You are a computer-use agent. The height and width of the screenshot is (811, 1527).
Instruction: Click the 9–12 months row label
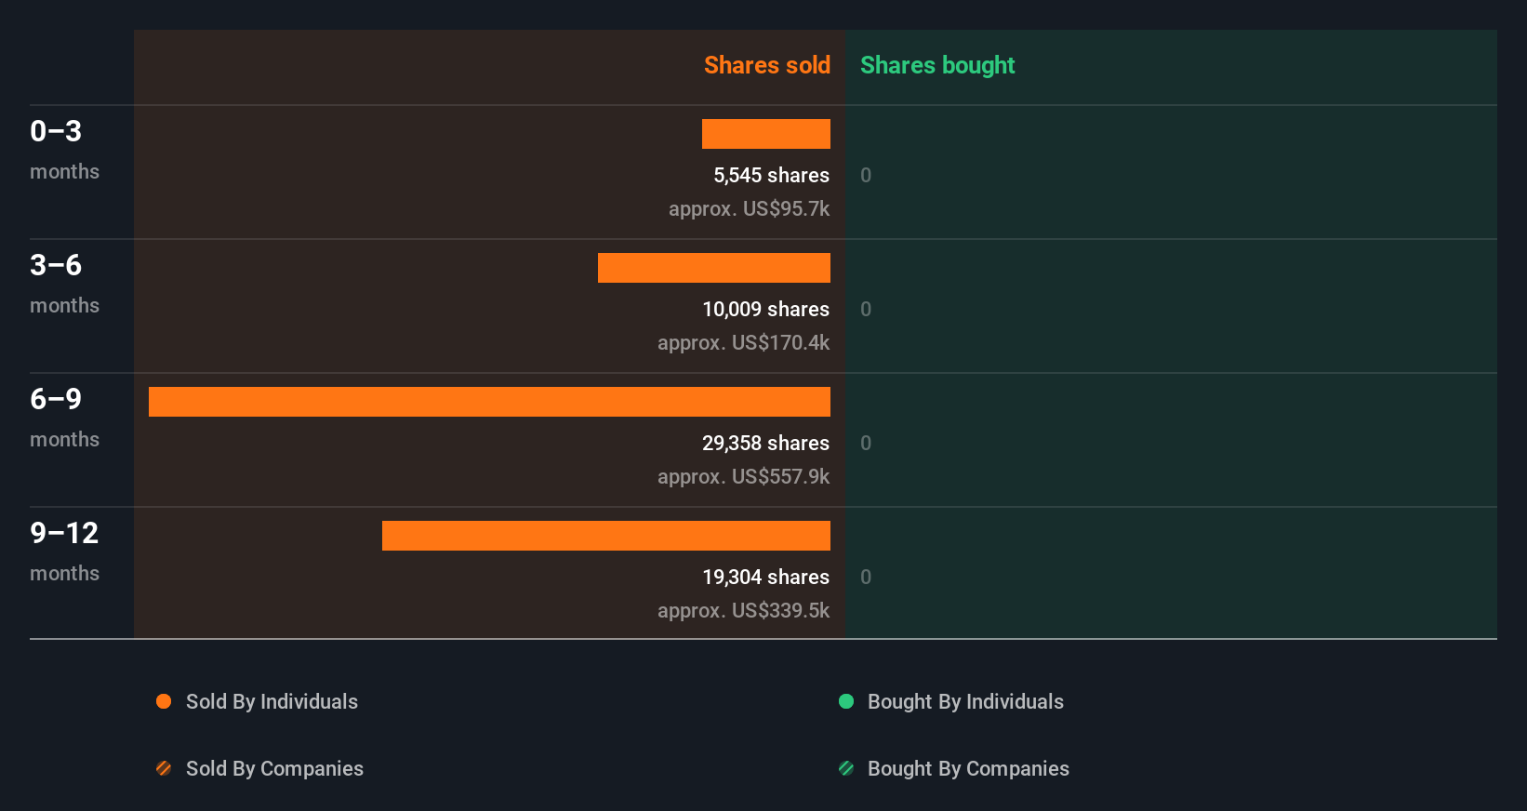coord(64,552)
